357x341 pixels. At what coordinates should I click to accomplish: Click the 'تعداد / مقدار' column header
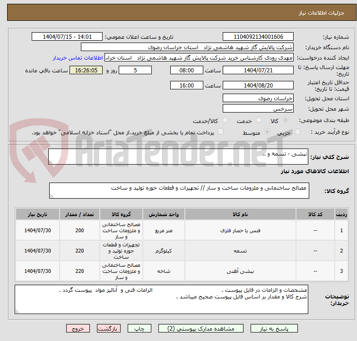pyautogui.click(x=79, y=214)
